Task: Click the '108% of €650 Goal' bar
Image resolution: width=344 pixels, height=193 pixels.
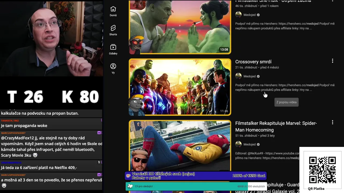Action: [196, 176]
